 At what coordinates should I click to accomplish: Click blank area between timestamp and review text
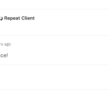click(54, 50)
